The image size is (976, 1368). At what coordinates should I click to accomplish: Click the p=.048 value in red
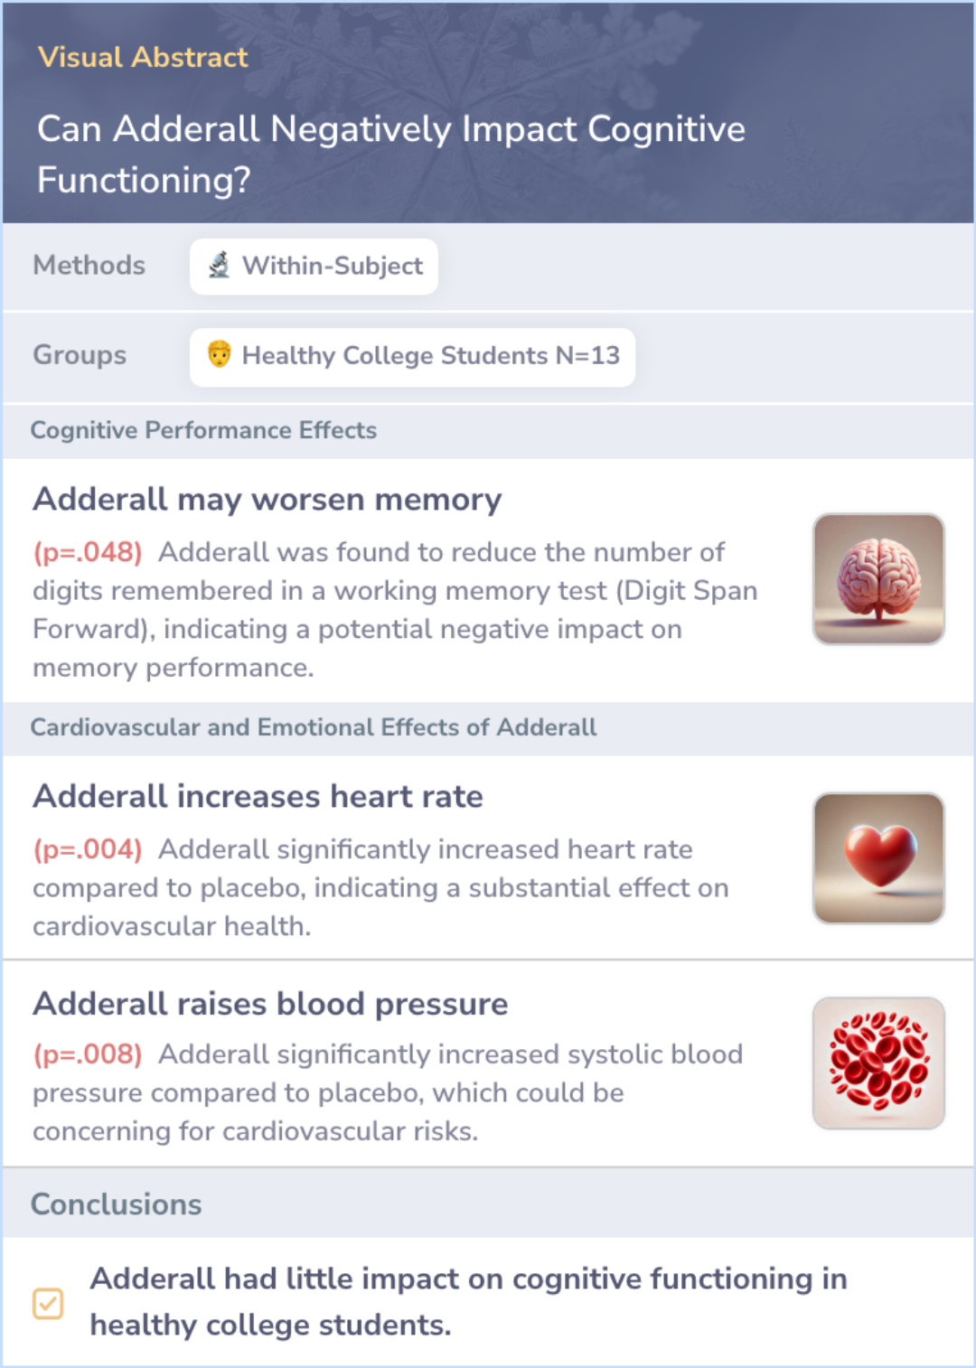(x=88, y=552)
